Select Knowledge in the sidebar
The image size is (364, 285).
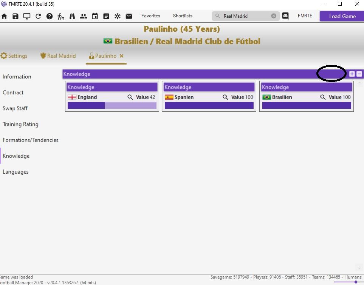[x=16, y=156]
